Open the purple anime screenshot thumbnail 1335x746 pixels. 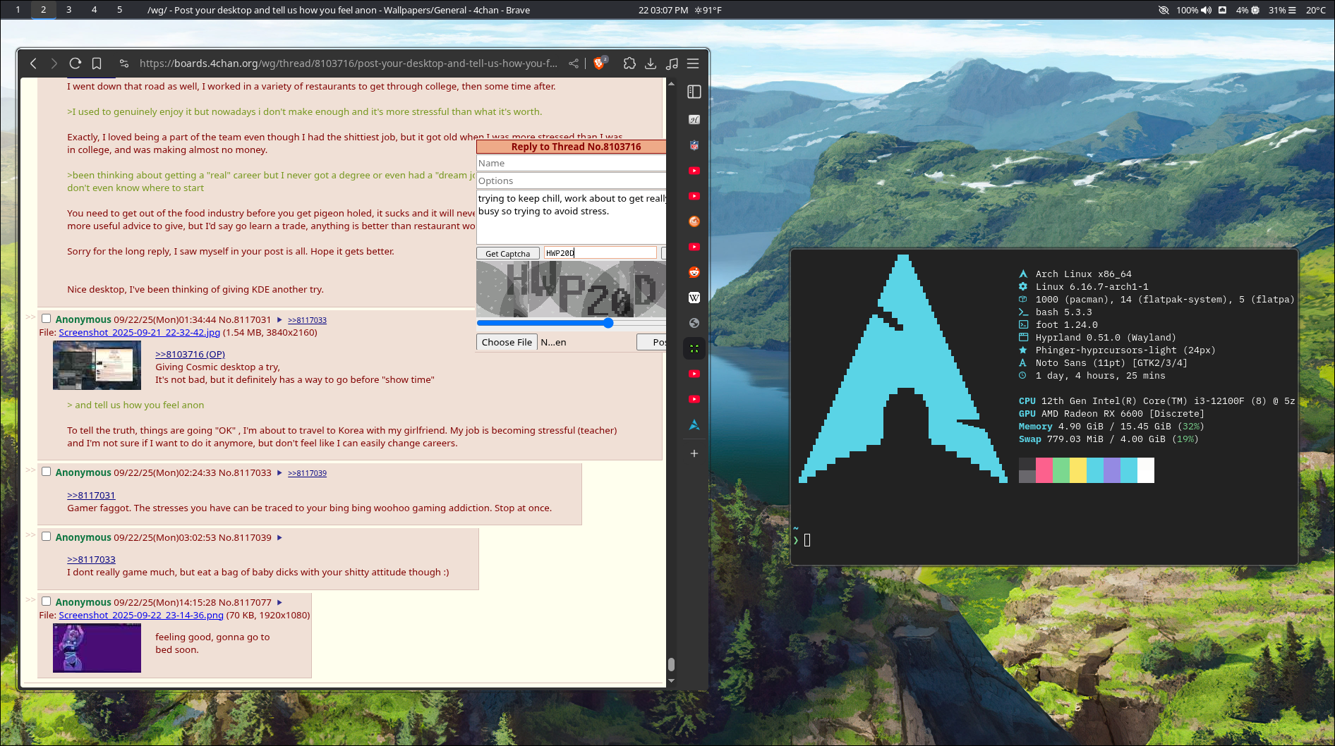pyautogui.click(x=97, y=648)
